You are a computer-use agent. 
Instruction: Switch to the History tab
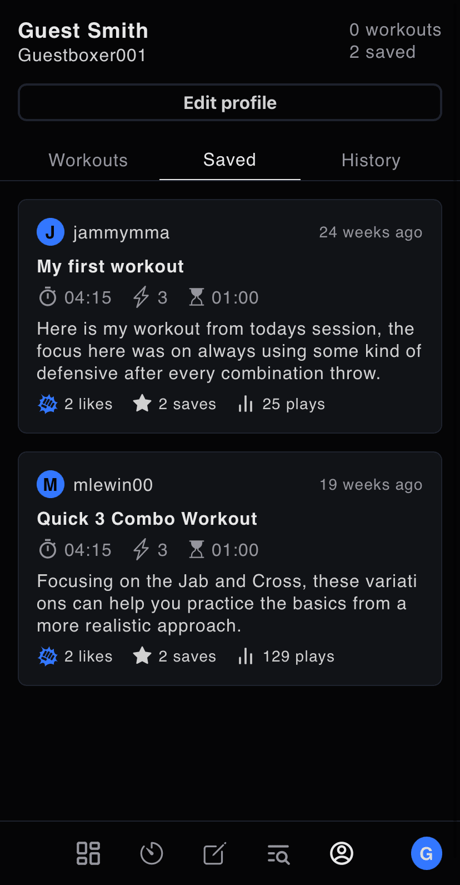coord(371,160)
